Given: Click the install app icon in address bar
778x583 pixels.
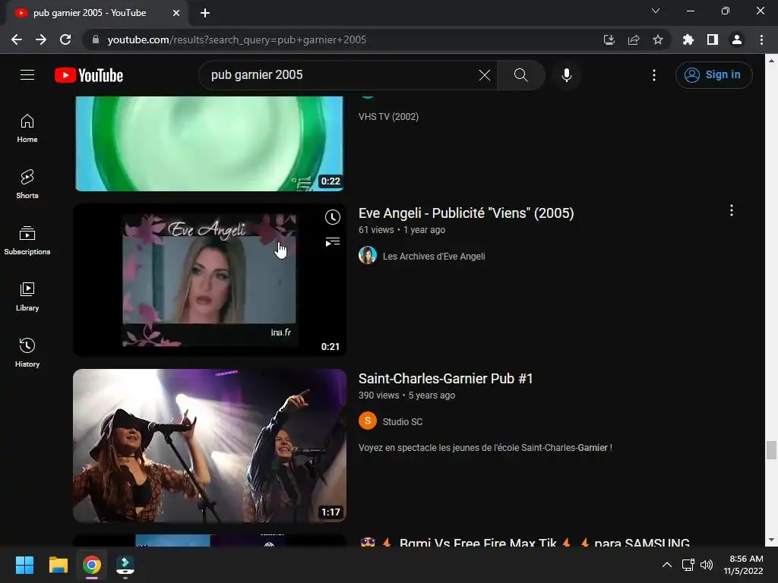Looking at the screenshot, I should point(609,39).
